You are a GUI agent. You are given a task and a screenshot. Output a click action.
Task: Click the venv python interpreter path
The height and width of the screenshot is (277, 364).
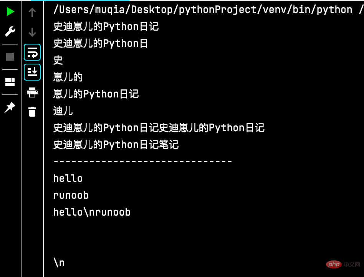[203, 10]
